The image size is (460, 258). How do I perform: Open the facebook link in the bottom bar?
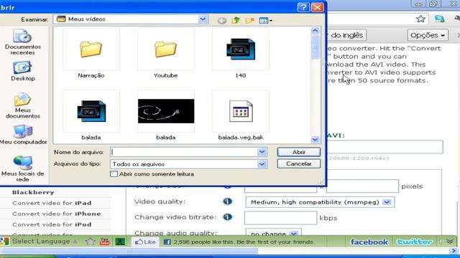click(x=369, y=242)
